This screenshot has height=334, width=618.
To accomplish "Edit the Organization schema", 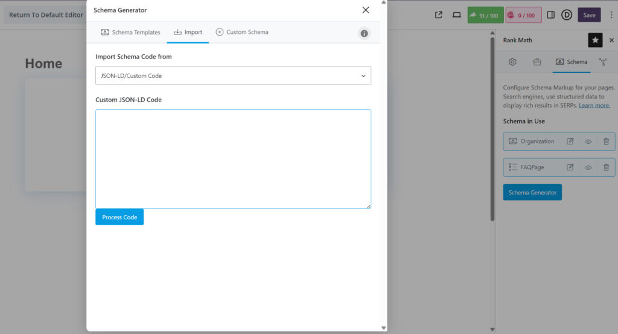I will pyautogui.click(x=570, y=141).
